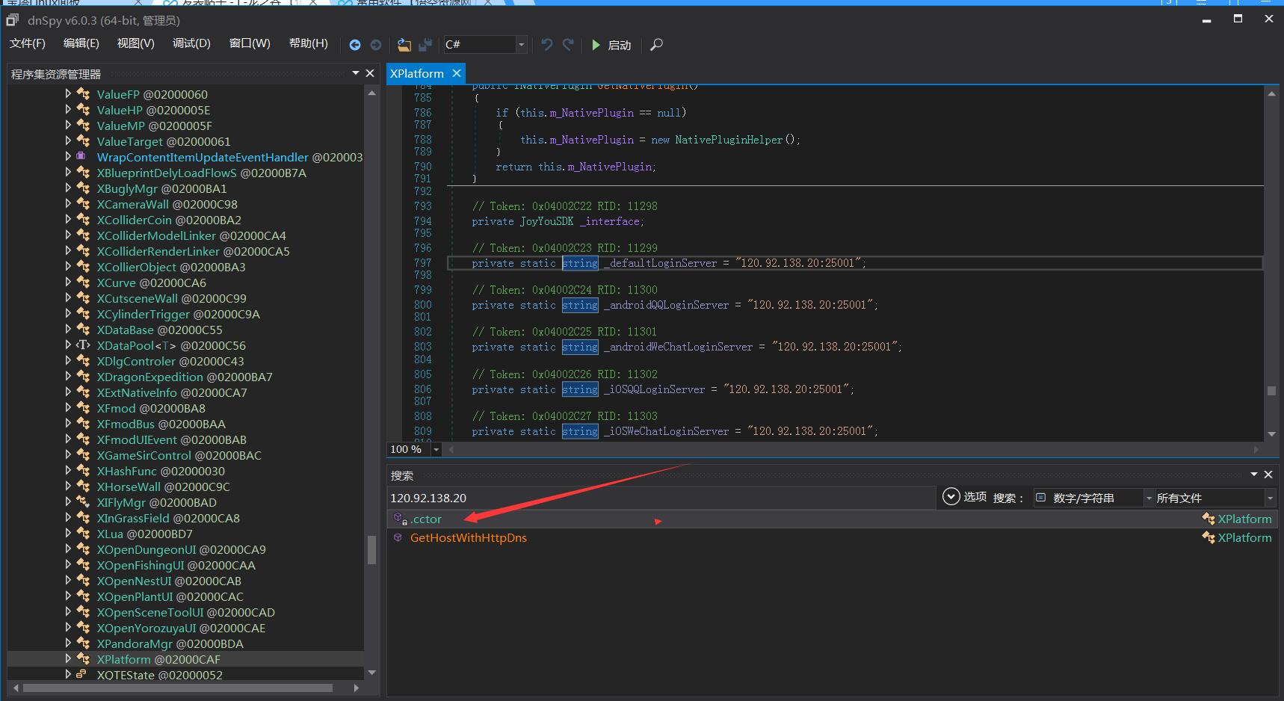
Task: Click XQTEState enum icon
Action: 81,674
